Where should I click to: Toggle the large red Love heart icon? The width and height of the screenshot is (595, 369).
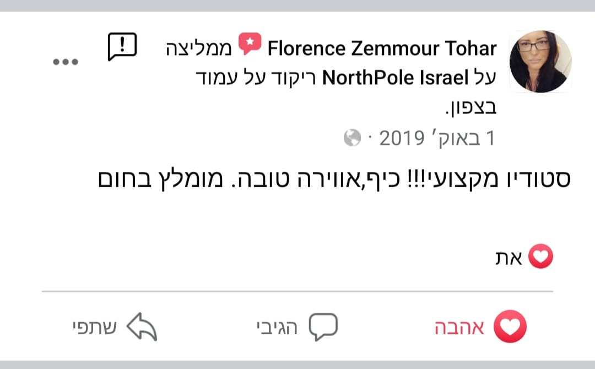510,327
